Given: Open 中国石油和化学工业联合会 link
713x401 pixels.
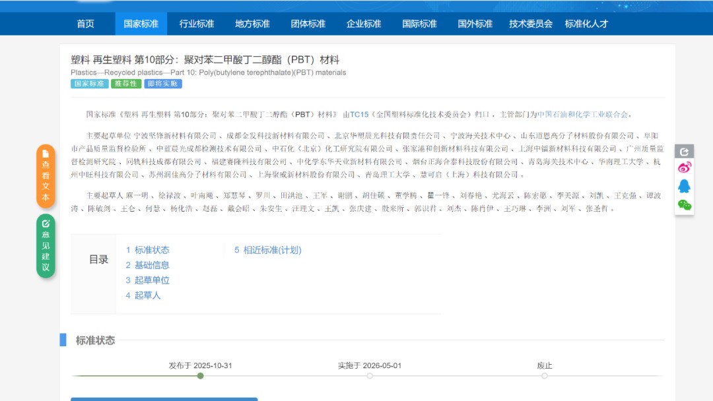Looking at the screenshot, I should tap(582, 114).
